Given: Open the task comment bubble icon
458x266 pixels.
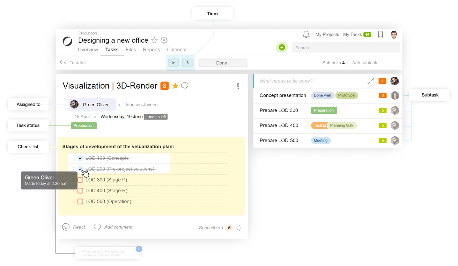Looking at the screenshot, I should point(185,86).
